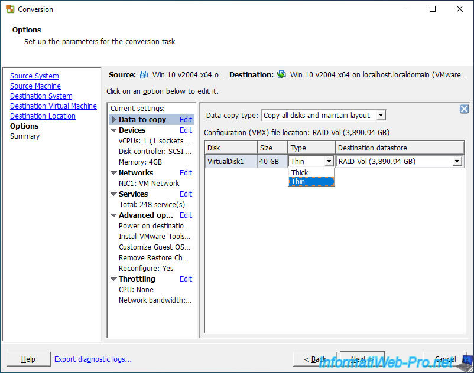Click the Disk column header
Screen dimensions: 474x373
point(231,148)
